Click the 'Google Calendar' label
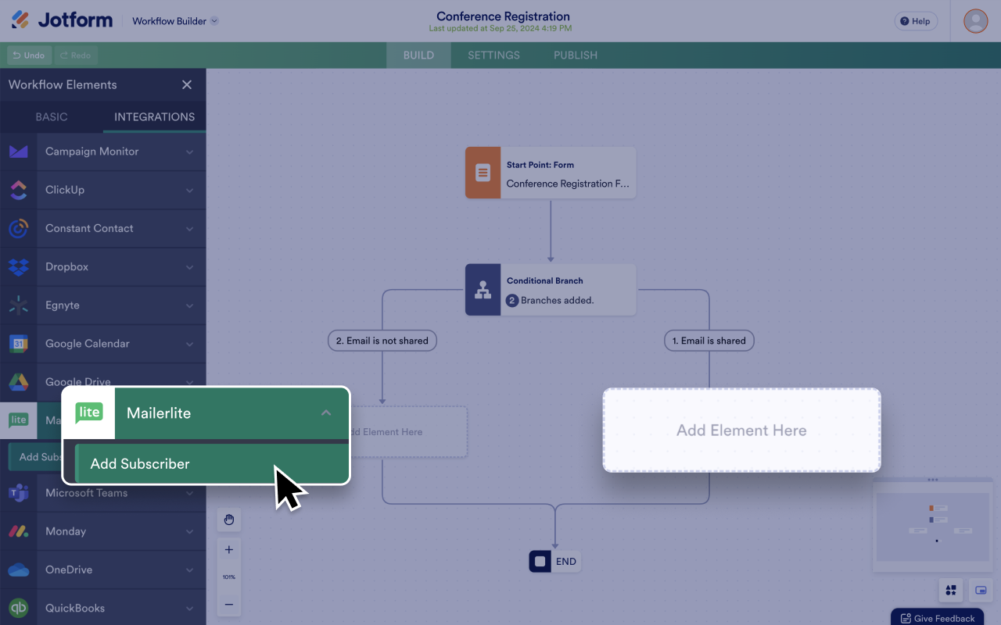 click(x=88, y=344)
